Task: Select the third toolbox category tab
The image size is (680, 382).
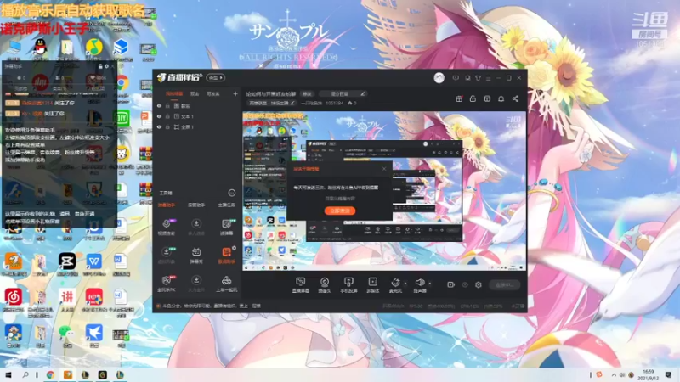Action: pyautogui.click(x=226, y=205)
